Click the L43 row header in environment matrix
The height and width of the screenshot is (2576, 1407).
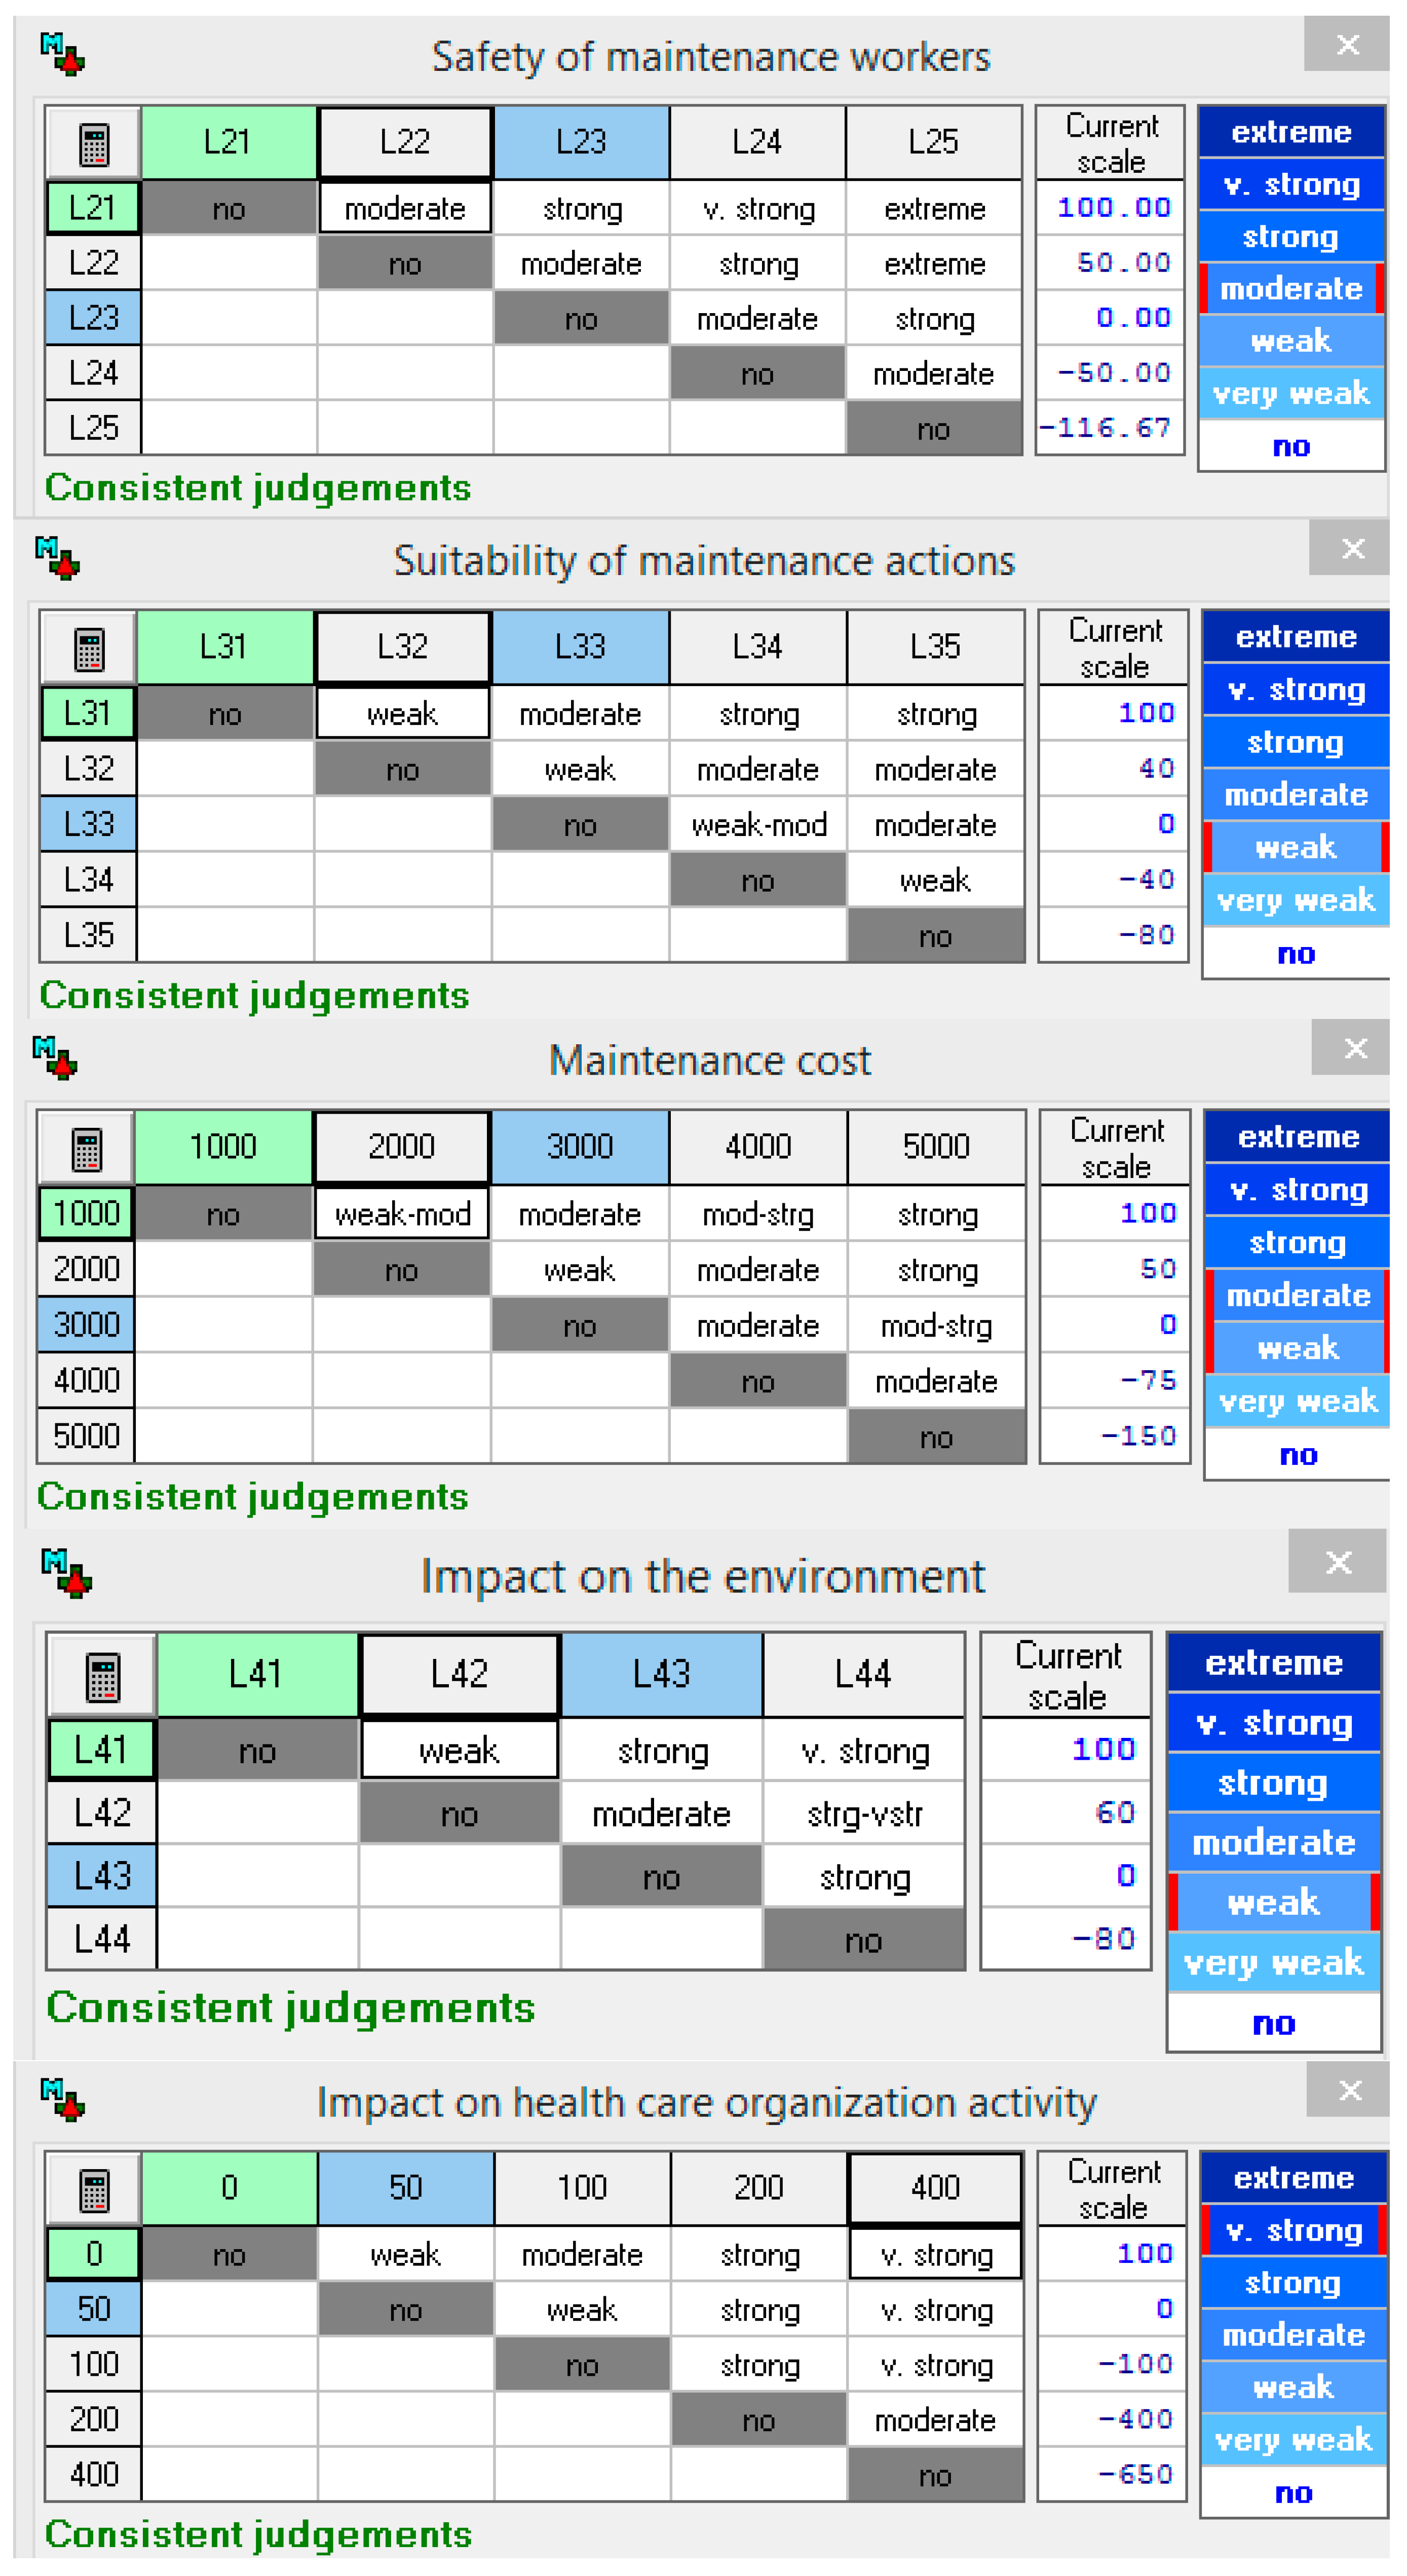(x=102, y=1876)
